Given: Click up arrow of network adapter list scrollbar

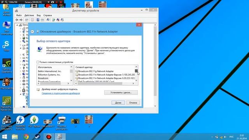Looking at the screenshot, I should tap(136, 67).
